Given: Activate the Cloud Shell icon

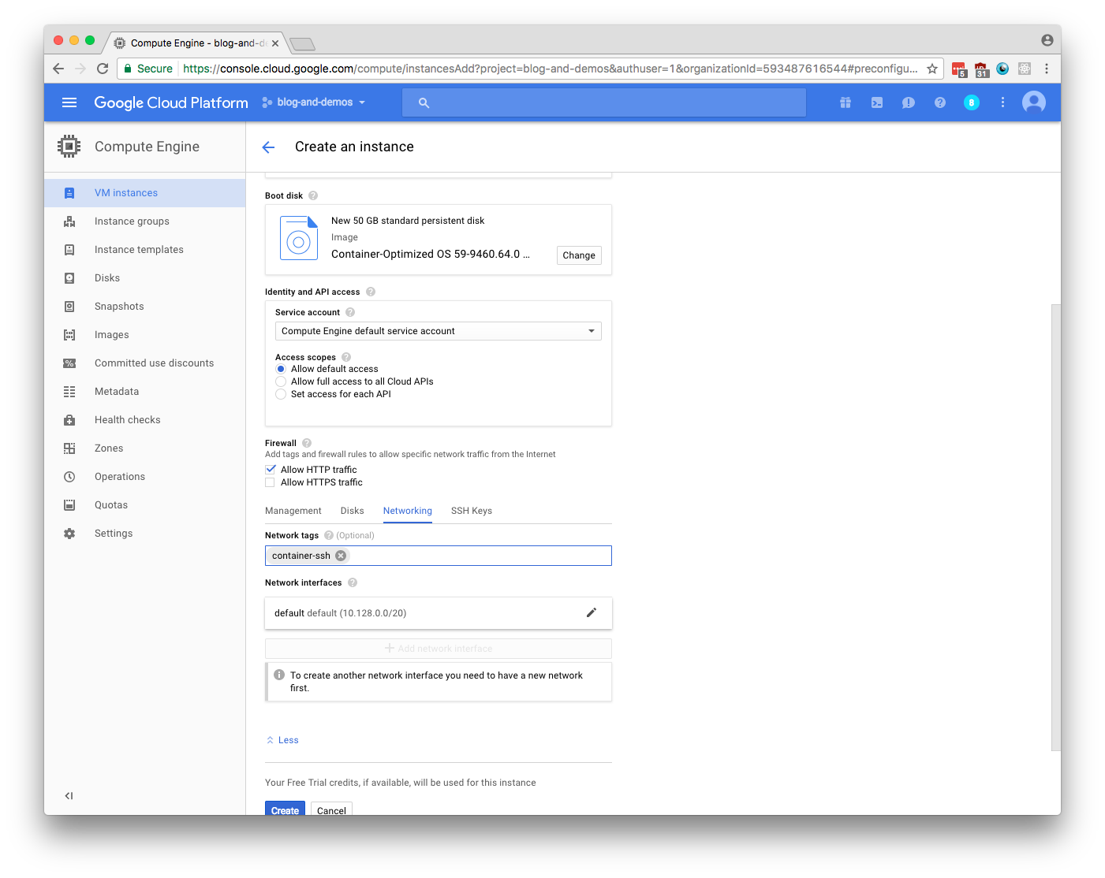Looking at the screenshot, I should pyautogui.click(x=877, y=102).
